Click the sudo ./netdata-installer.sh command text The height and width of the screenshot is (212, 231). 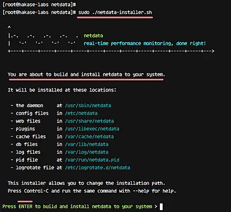pos(115,12)
